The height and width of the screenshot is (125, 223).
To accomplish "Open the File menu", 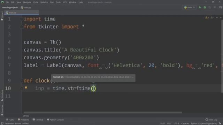I will click(7, 2).
